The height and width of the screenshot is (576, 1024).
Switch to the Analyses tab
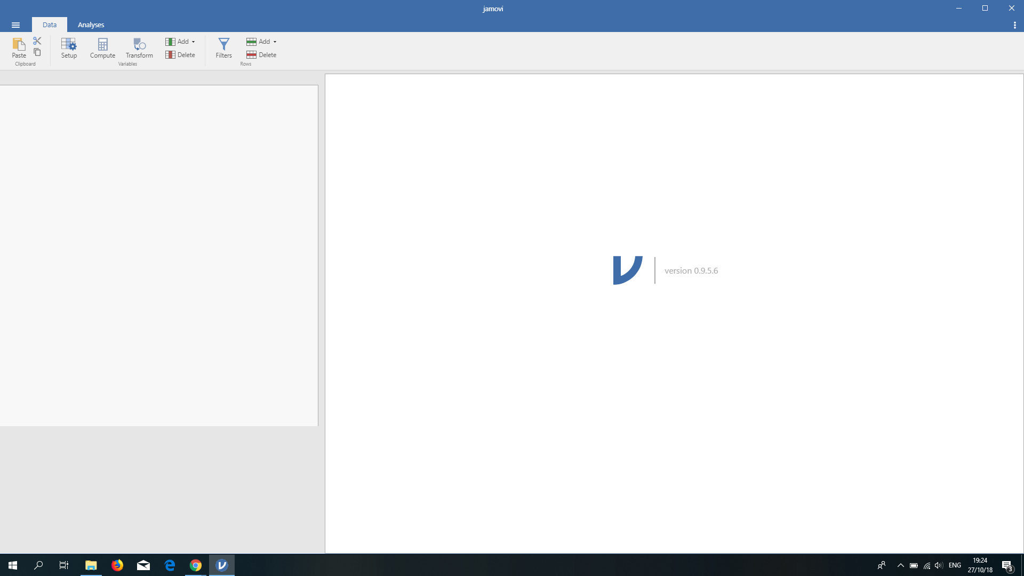coord(91,25)
